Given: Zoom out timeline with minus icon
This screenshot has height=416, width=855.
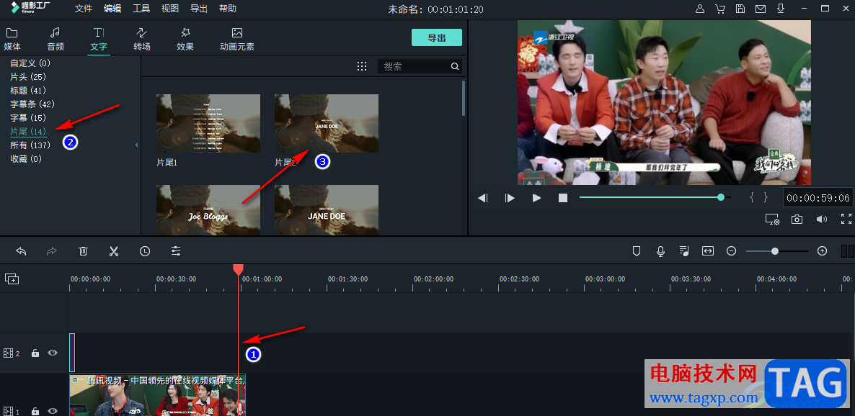Looking at the screenshot, I should coord(732,251).
